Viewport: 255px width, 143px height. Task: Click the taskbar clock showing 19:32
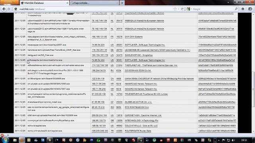pos(244,140)
